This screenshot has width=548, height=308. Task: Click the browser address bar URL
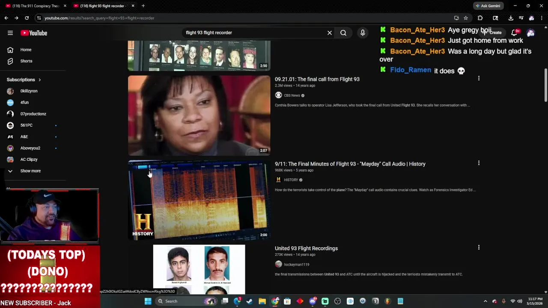[99, 18]
